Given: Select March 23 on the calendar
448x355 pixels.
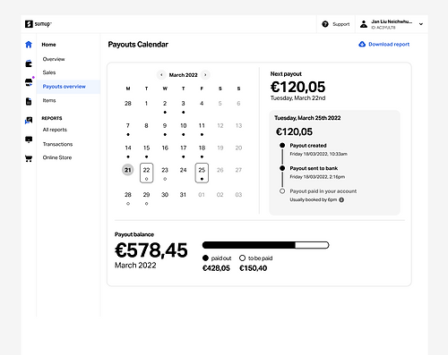Looking at the screenshot, I should 165,170.
